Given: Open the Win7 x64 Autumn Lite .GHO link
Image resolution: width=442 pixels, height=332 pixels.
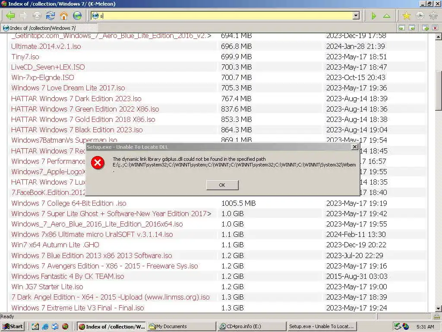Looking at the screenshot, I should (55, 245).
